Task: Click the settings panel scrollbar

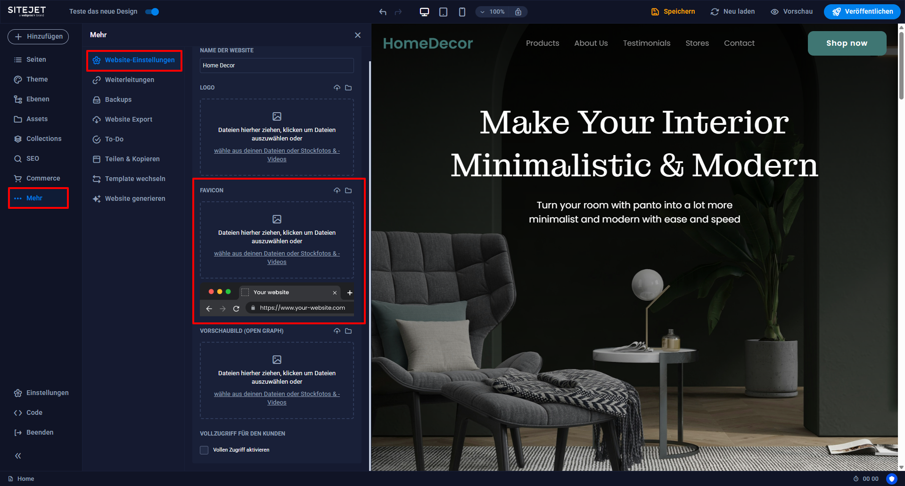Action: tap(370, 264)
